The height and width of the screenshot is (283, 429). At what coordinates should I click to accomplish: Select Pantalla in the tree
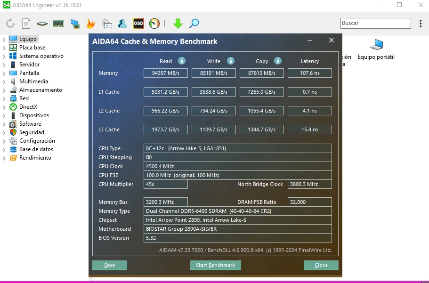click(x=29, y=73)
